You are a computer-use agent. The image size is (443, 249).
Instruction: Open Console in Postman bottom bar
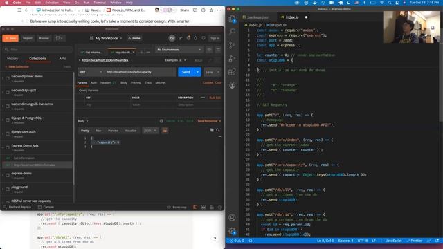click(46, 207)
